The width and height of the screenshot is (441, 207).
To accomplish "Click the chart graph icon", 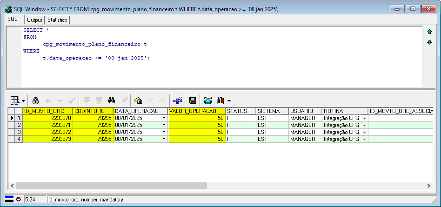I will tap(220, 100).
